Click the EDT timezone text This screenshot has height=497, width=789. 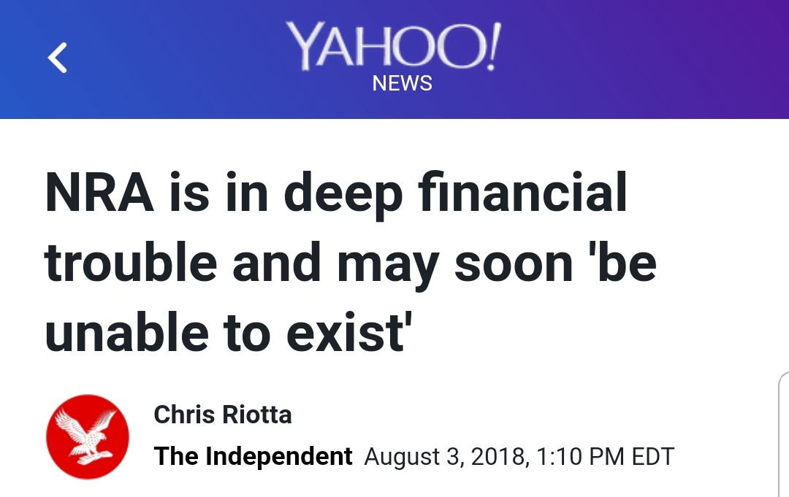[652, 457]
